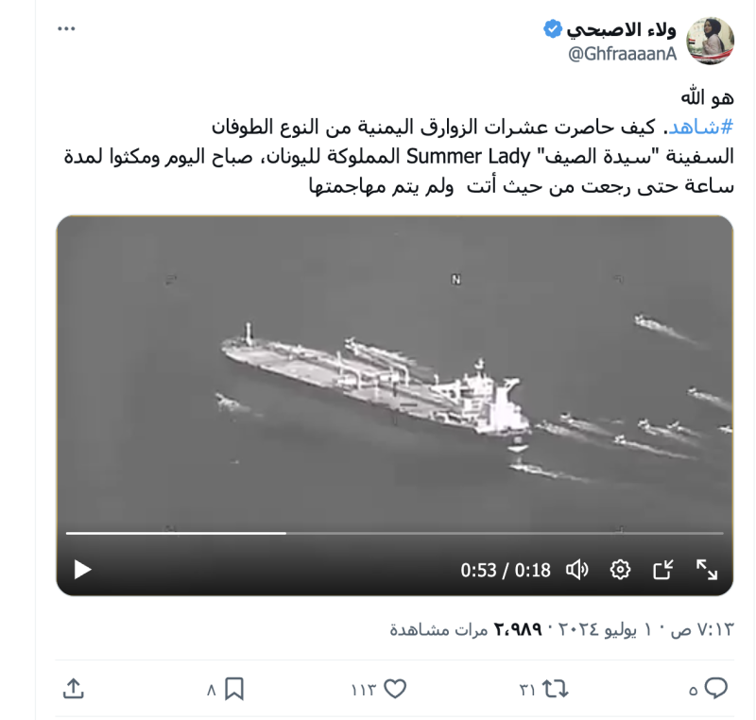Mute the video using the speaker icon
756x720 pixels.
click(576, 570)
